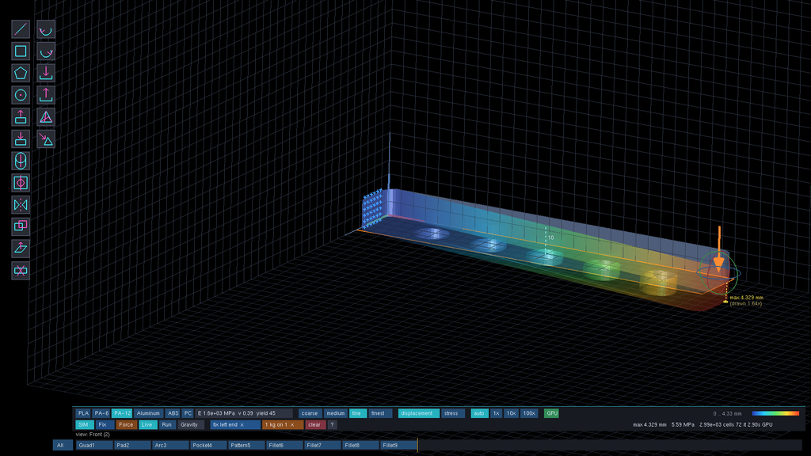Select the Revolve tool with cylinder icon

21,161
